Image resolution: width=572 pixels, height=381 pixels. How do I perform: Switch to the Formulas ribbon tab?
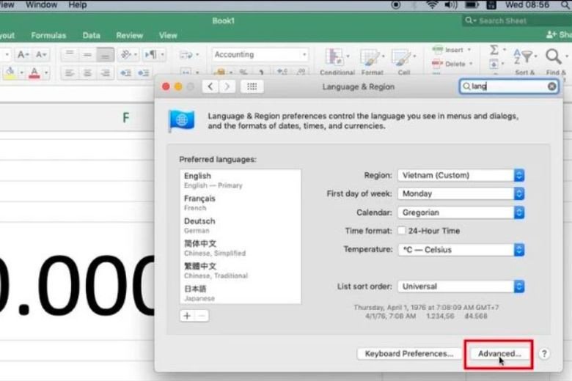click(48, 35)
